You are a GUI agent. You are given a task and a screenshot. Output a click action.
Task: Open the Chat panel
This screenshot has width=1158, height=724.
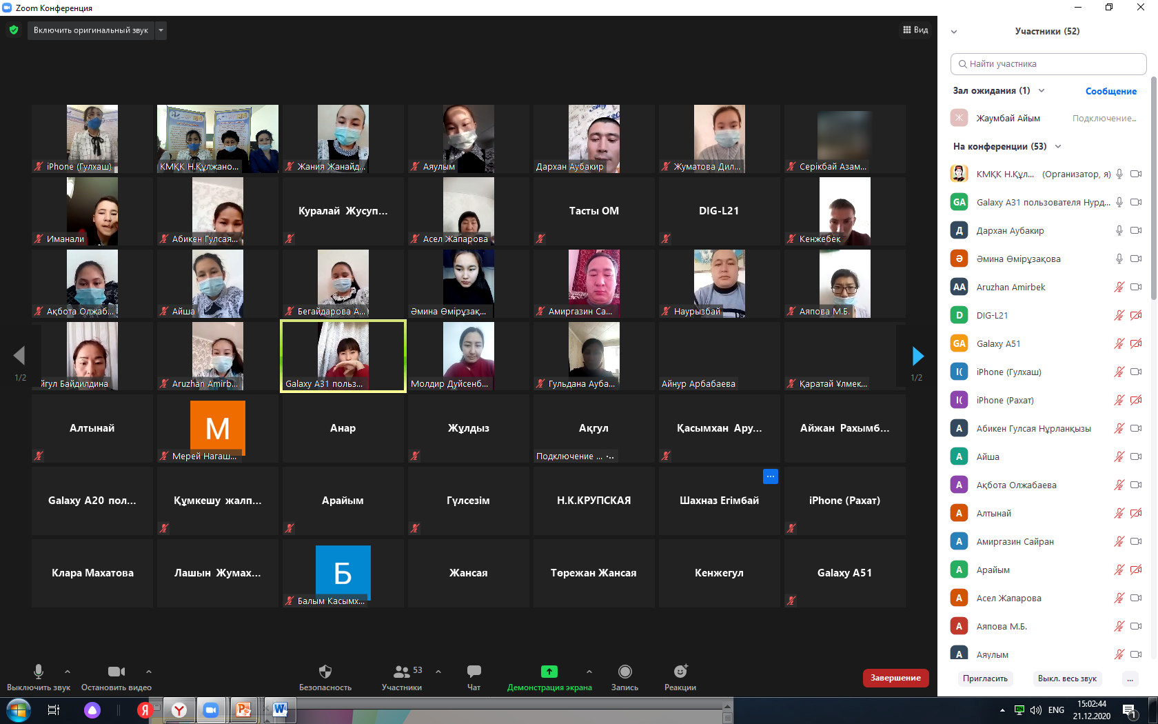click(474, 676)
